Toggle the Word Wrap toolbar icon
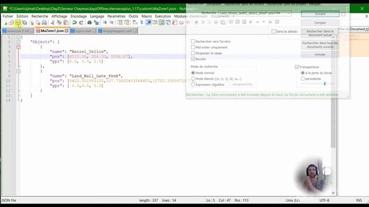Viewport: 369px width, 207px height. [135, 22]
